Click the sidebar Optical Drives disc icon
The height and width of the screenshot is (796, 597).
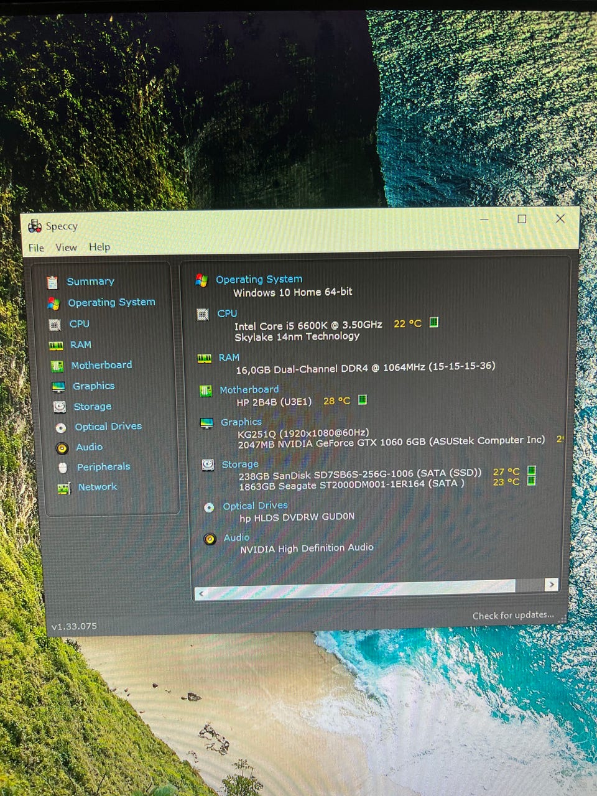point(60,428)
